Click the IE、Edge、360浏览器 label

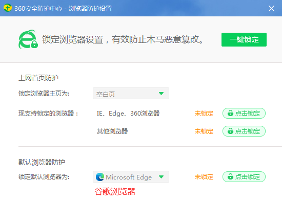pos(128,114)
